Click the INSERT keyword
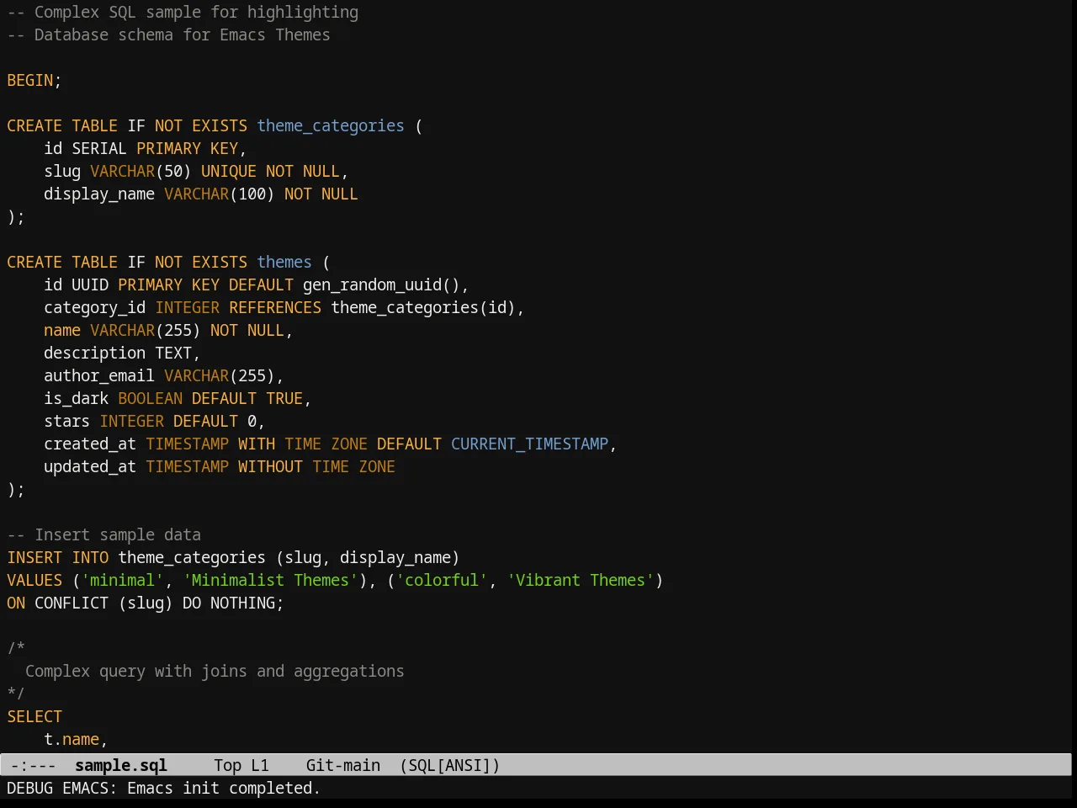This screenshot has width=1077, height=808. 34,557
